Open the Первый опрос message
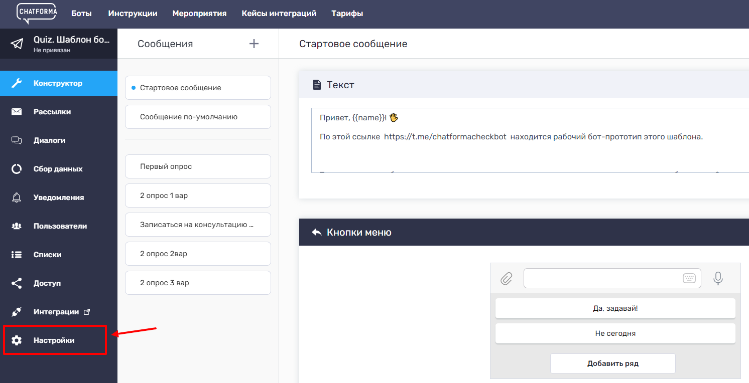Viewport: 749px width, 383px height. pyautogui.click(x=198, y=166)
